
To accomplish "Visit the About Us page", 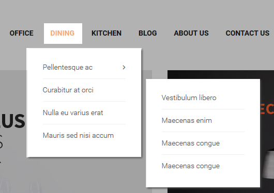I will click(191, 33).
